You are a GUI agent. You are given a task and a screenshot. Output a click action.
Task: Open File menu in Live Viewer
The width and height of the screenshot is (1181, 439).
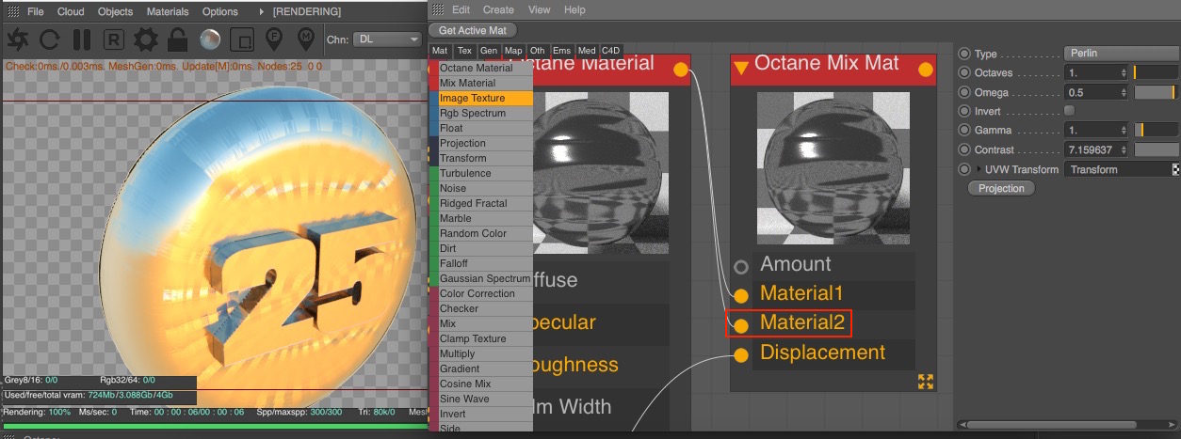[x=36, y=11]
